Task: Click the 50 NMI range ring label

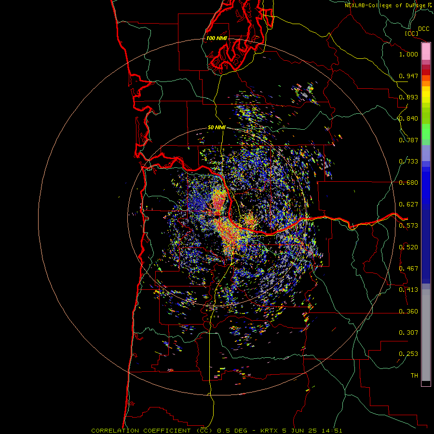Action: coord(217,128)
